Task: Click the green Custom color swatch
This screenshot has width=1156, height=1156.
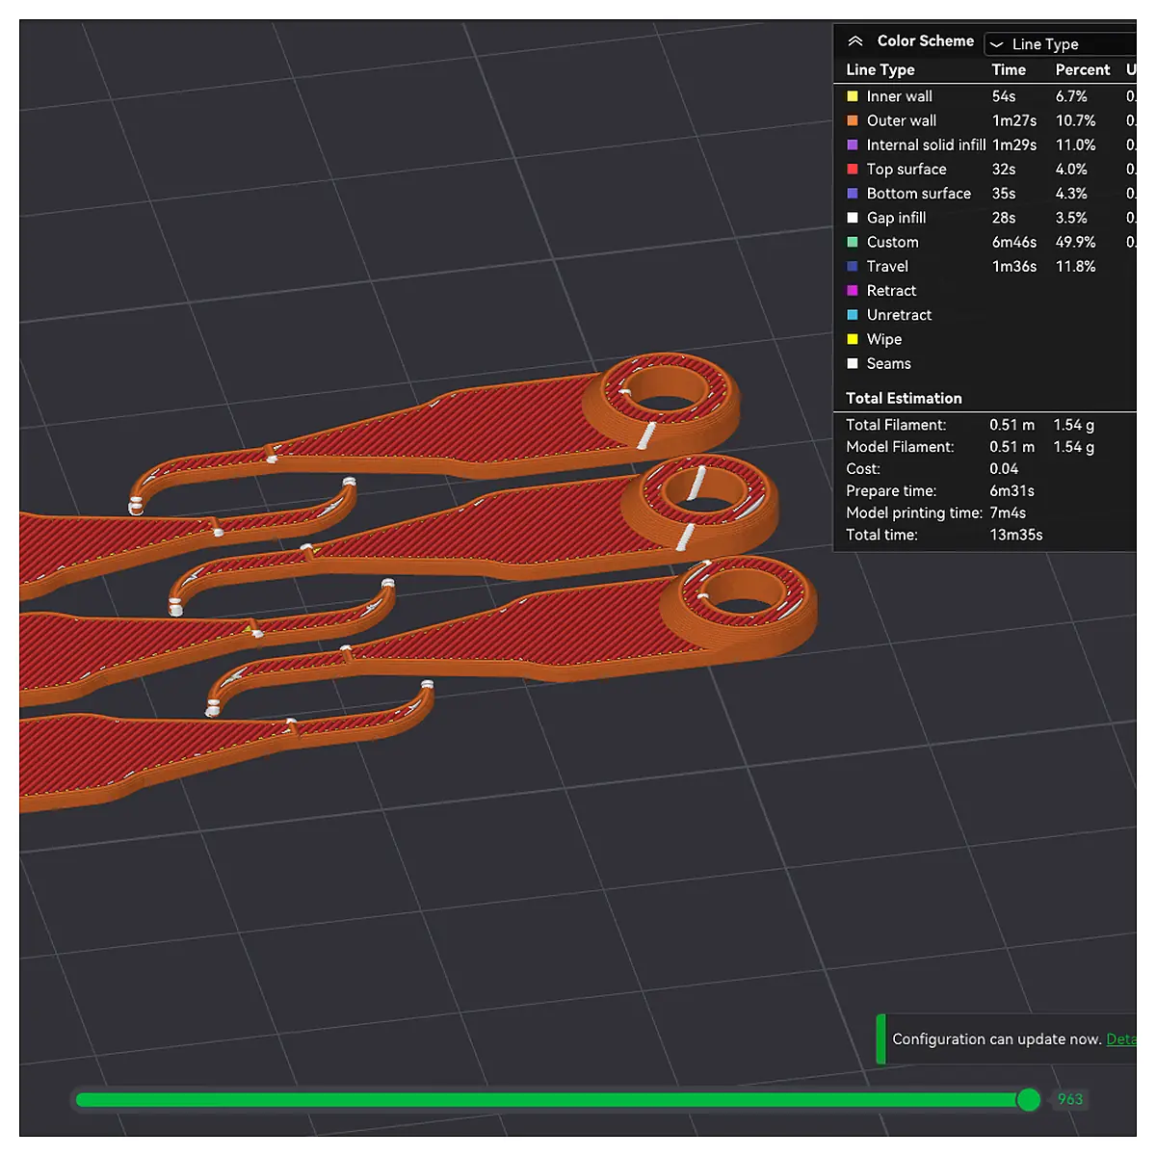Action: 853,242
